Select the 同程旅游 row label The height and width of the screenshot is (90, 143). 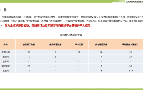point(6,66)
